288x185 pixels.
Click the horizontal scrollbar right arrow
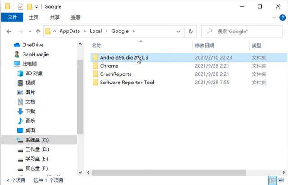(284, 172)
